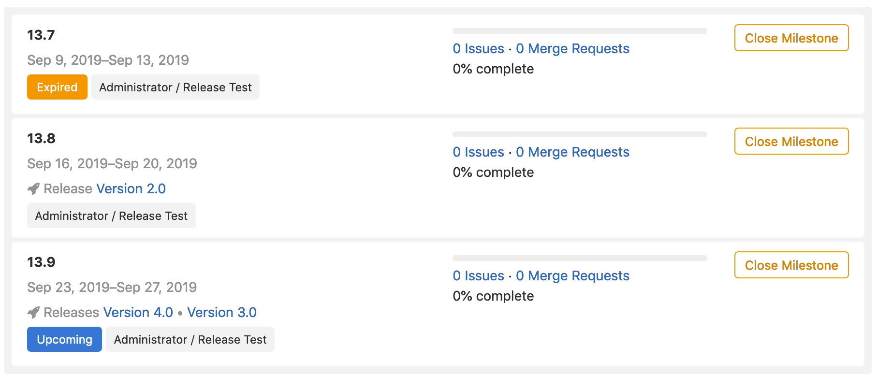Open the Version 2.0 release link
The height and width of the screenshot is (376, 877).
point(131,188)
